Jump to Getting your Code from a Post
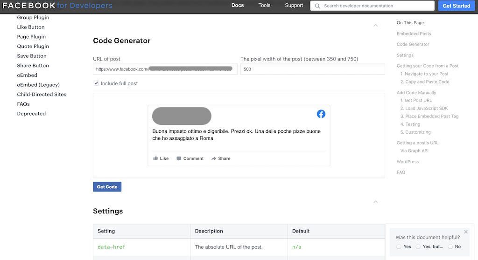Viewport: 478px width, 260px height. [x=428, y=66]
